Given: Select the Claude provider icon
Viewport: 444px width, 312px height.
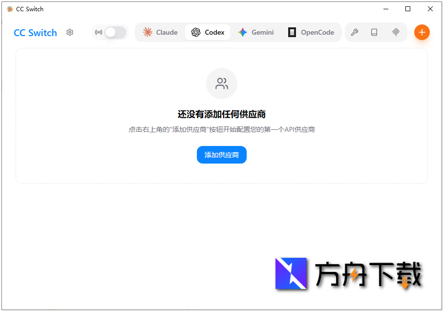Looking at the screenshot, I should [147, 32].
